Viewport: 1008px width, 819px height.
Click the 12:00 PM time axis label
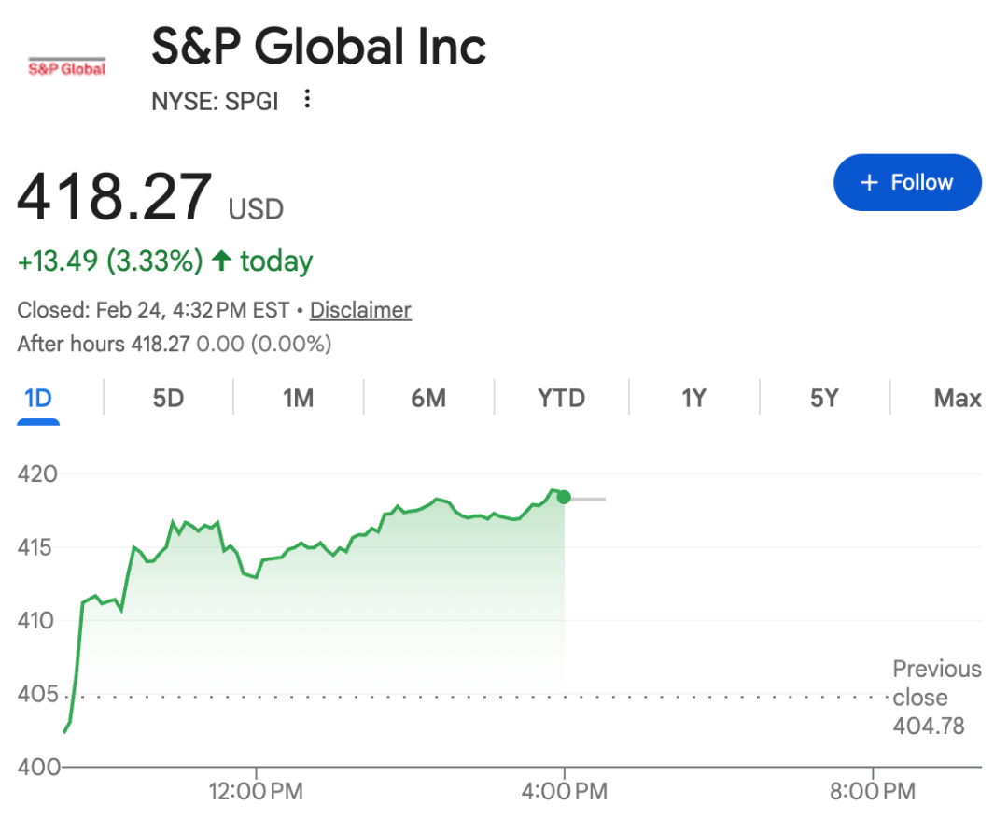(x=257, y=792)
